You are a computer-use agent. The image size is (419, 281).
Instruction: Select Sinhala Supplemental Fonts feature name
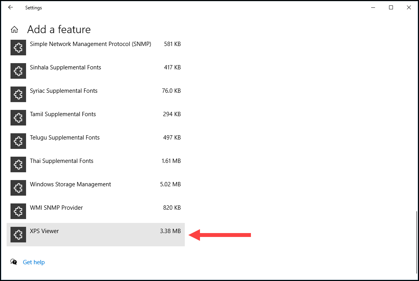pyautogui.click(x=65, y=67)
